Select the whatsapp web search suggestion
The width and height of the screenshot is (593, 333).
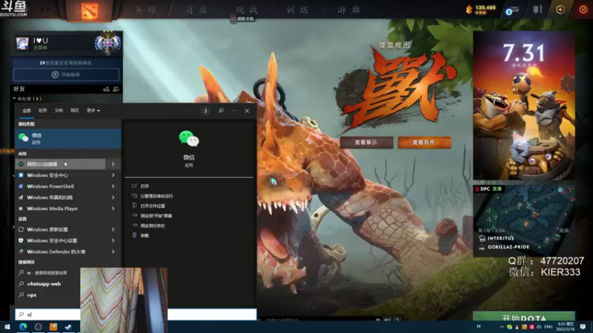pyautogui.click(x=44, y=284)
